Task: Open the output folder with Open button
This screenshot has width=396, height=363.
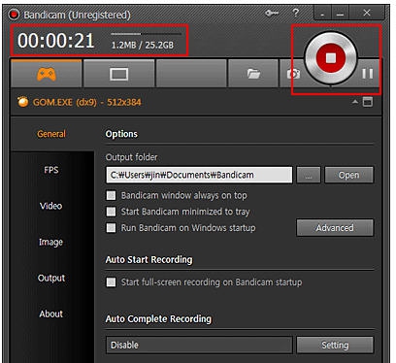Action: pyautogui.click(x=348, y=175)
